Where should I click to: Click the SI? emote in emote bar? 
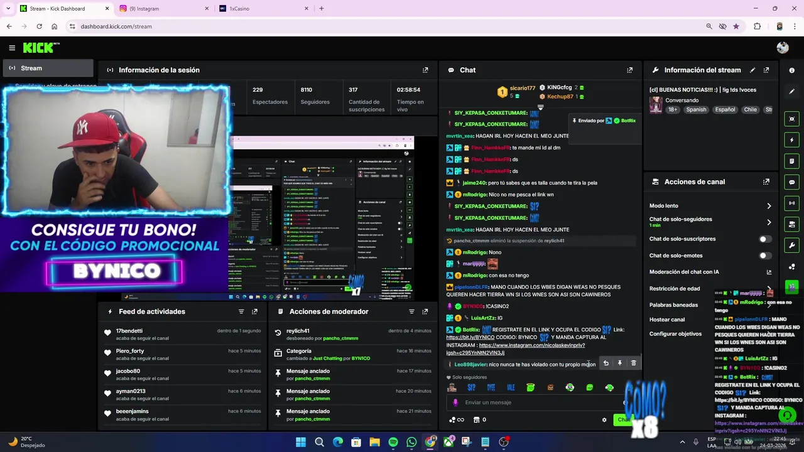471,388
